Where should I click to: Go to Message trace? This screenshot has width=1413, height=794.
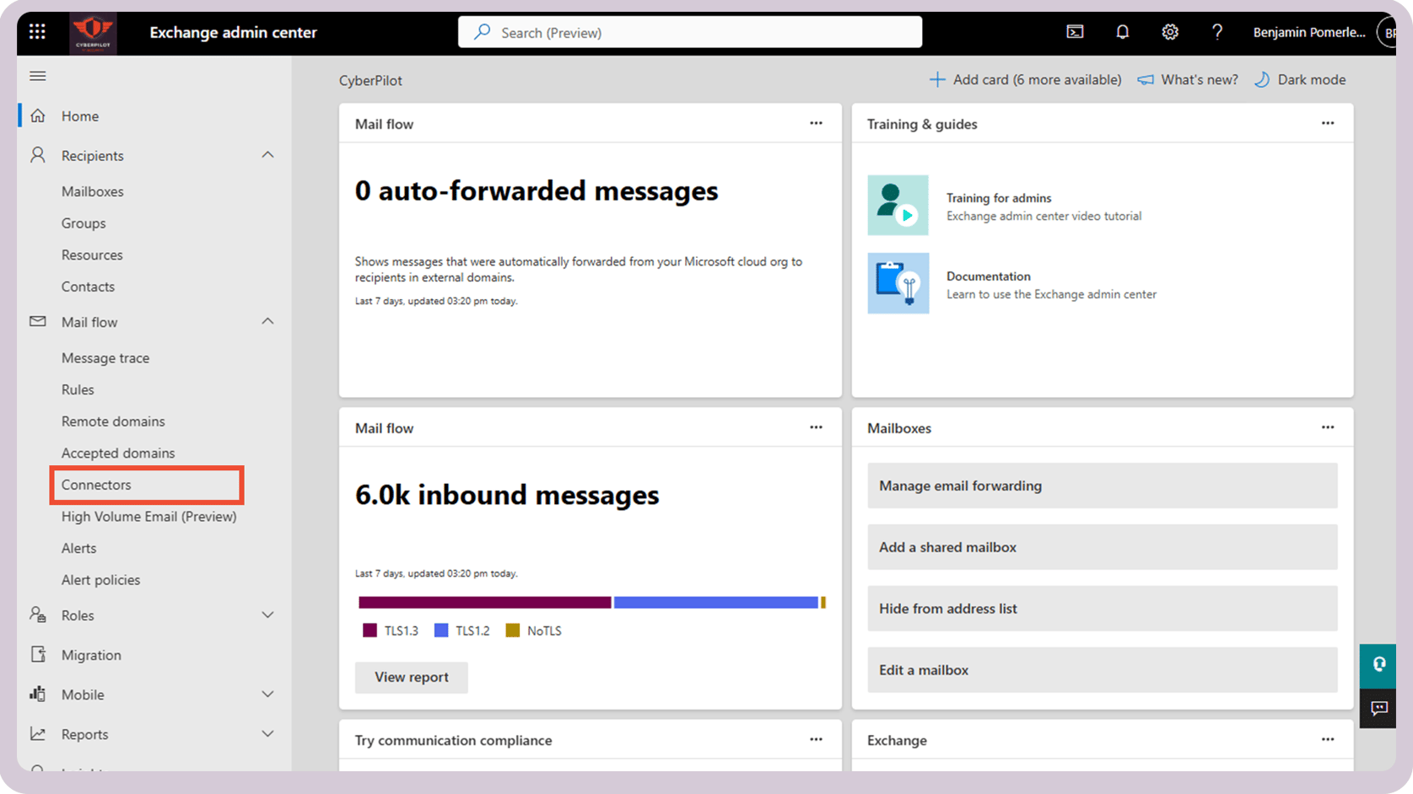[105, 358]
